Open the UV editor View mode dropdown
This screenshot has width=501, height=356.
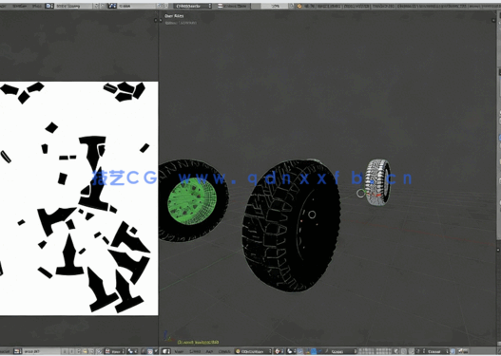[x=115, y=351]
